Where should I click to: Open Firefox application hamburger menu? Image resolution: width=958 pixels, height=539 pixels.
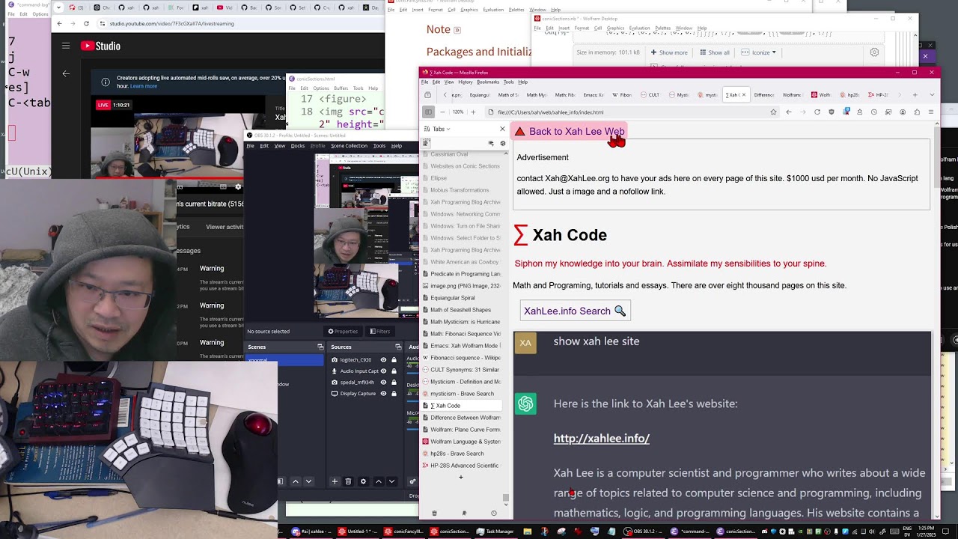[931, 112]
